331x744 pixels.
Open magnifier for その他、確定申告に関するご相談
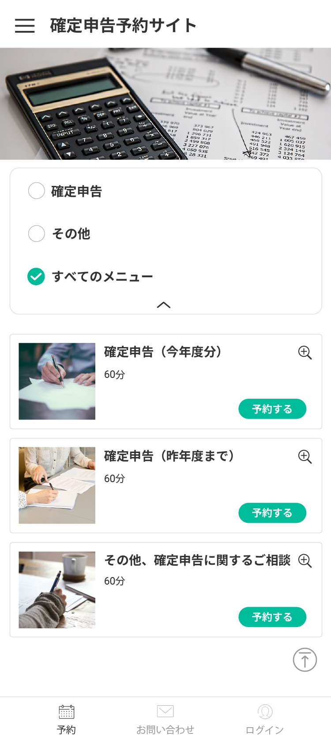tap(305, 561)
